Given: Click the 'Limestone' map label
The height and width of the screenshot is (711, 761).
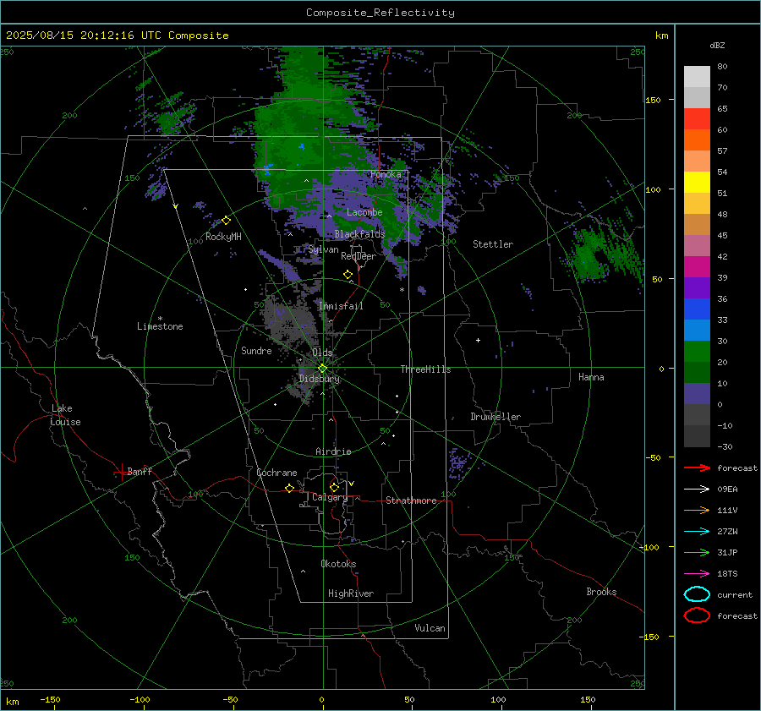Looking at the screenshot, I should pos(160,326).
